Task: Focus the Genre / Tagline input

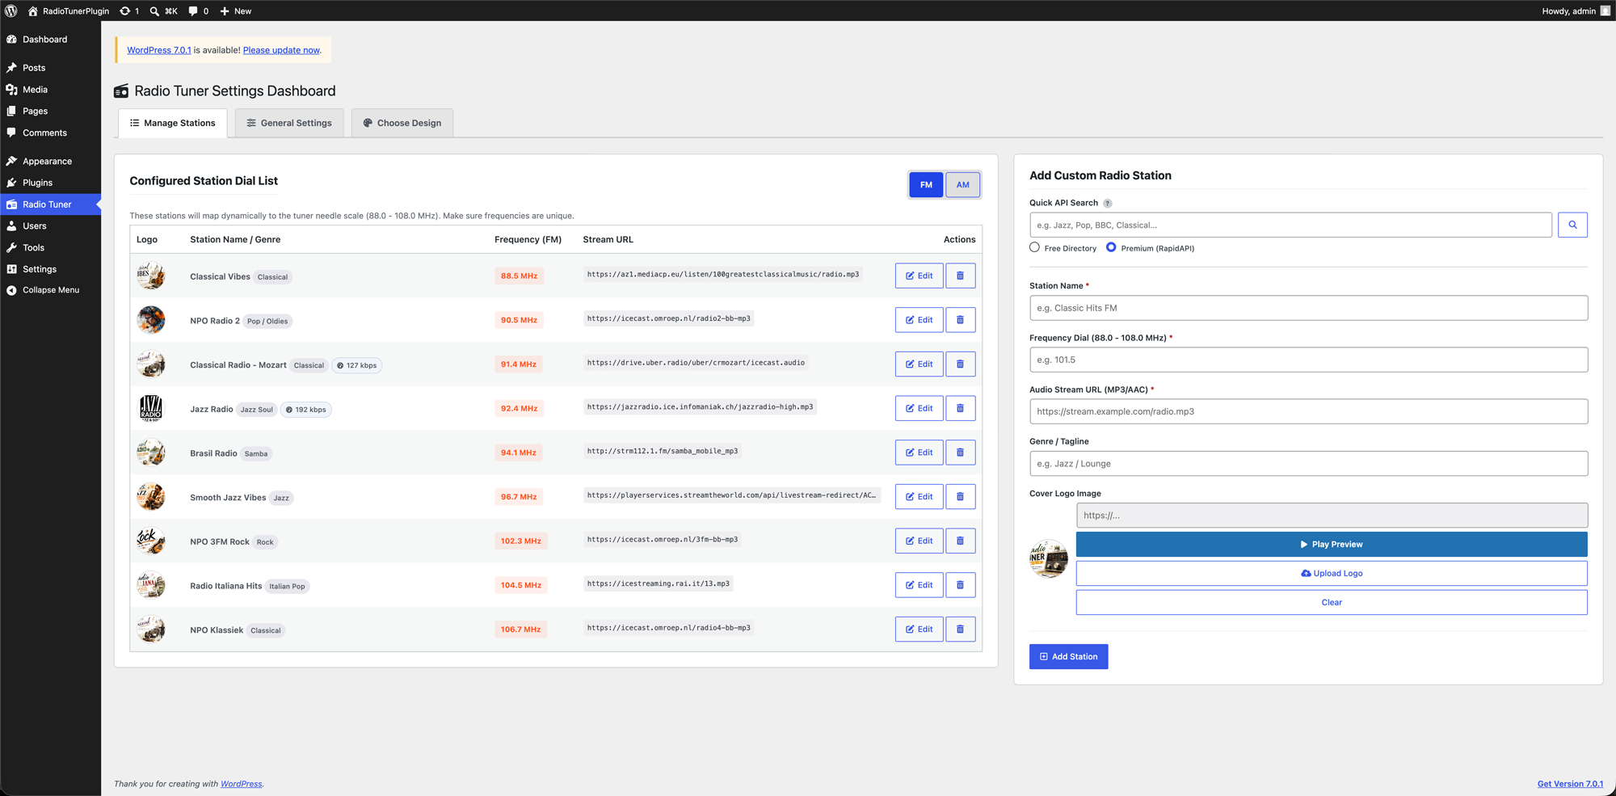Action: tap(1308, 464)
